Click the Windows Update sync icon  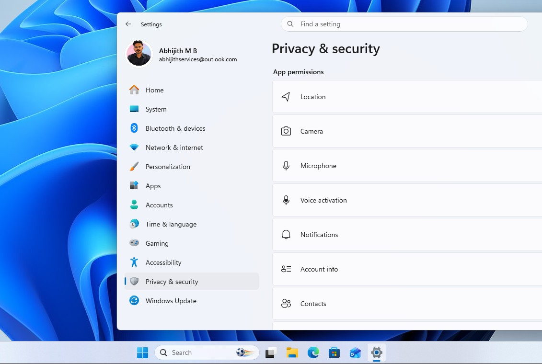click(134, 300)
